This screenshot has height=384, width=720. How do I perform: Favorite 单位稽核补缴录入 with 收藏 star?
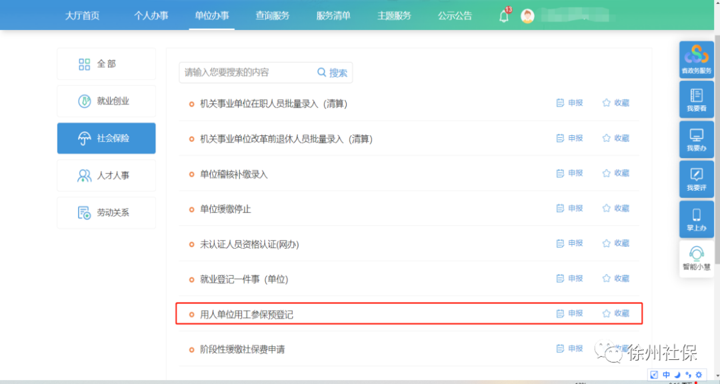(x=615, y=173)
